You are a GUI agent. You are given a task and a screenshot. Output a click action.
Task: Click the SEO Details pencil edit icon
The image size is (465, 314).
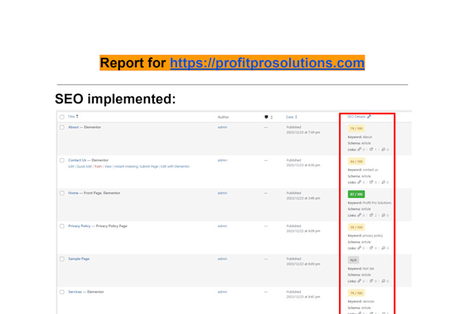[369, 116]
